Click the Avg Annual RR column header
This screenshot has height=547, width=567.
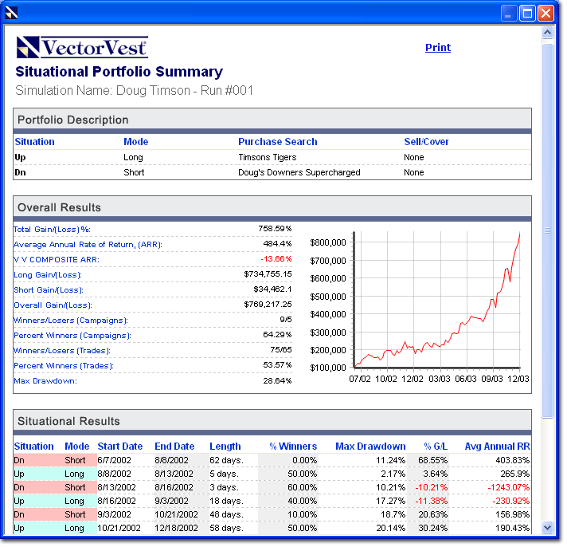pos(497,447)
